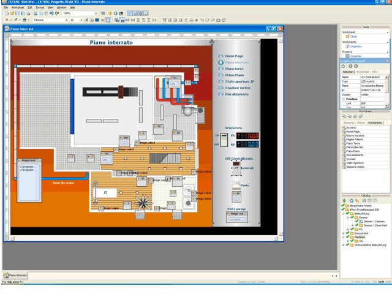Click the teal filled square toolbar icon

pyautogui.click(x=97, y=20)
